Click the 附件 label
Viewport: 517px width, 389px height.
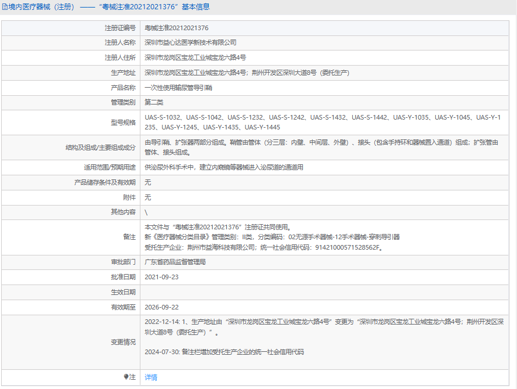pyautogui.click(x=129, y=197)
